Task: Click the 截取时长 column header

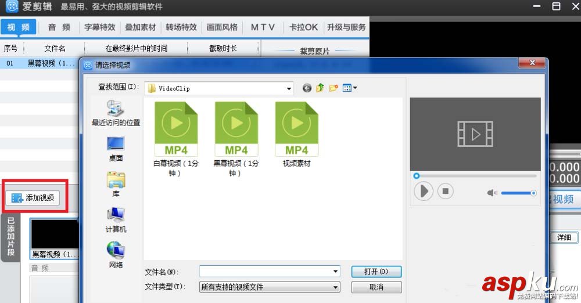Action: (223, 48)
